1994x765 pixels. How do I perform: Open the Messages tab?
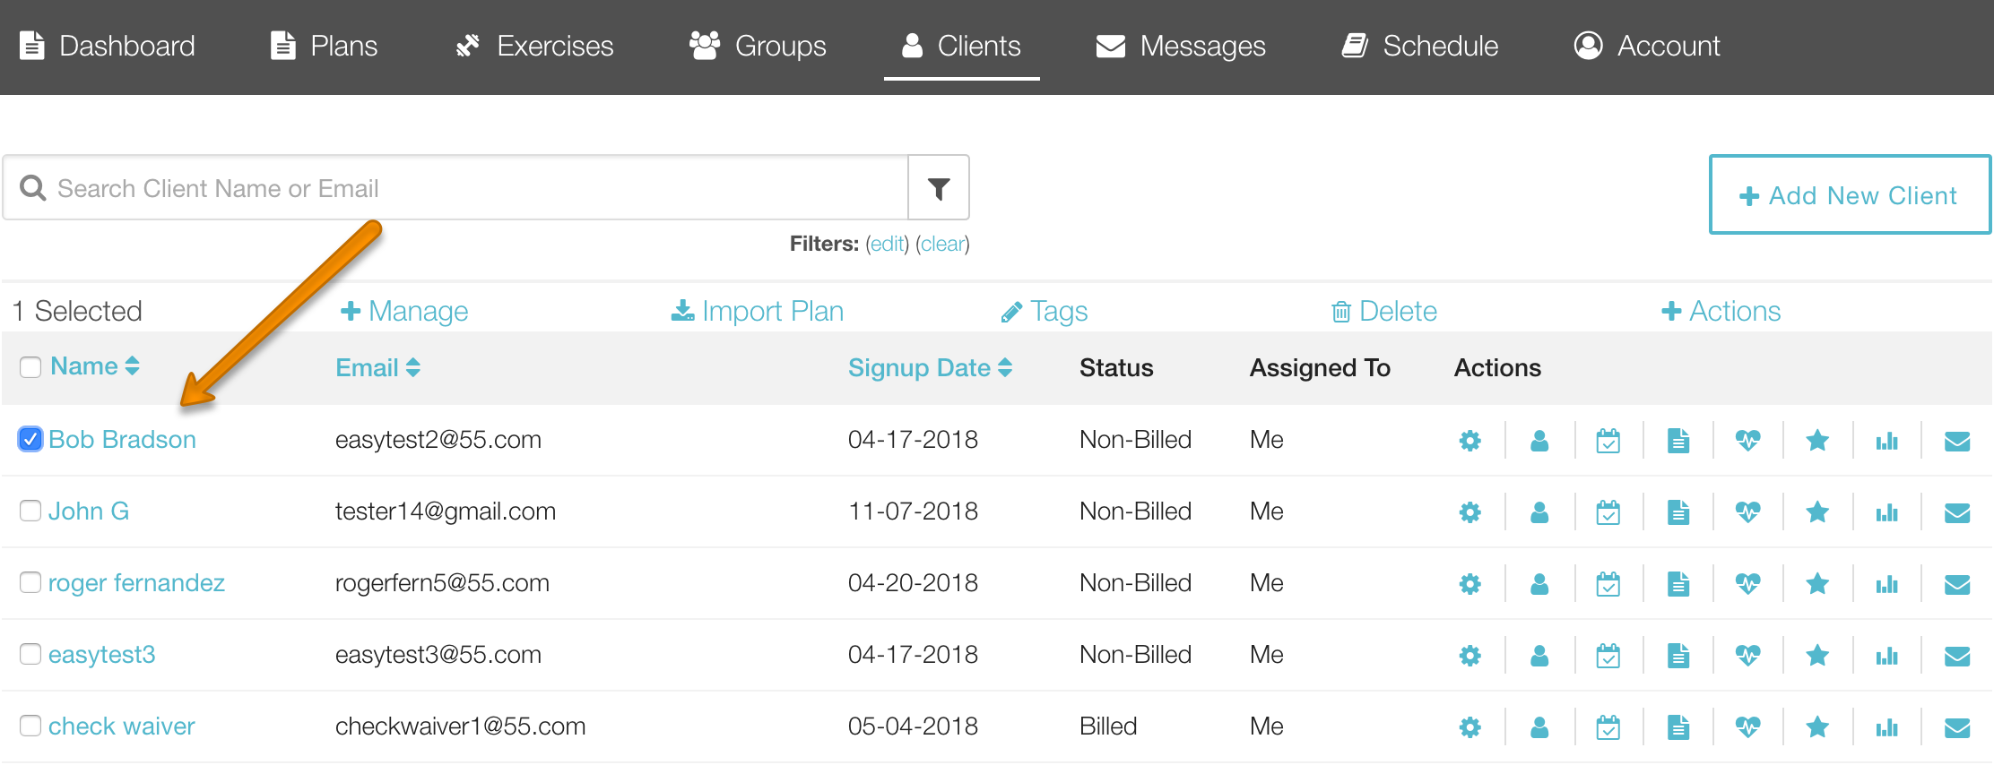pyautogui.click(x=1181, y=46)
